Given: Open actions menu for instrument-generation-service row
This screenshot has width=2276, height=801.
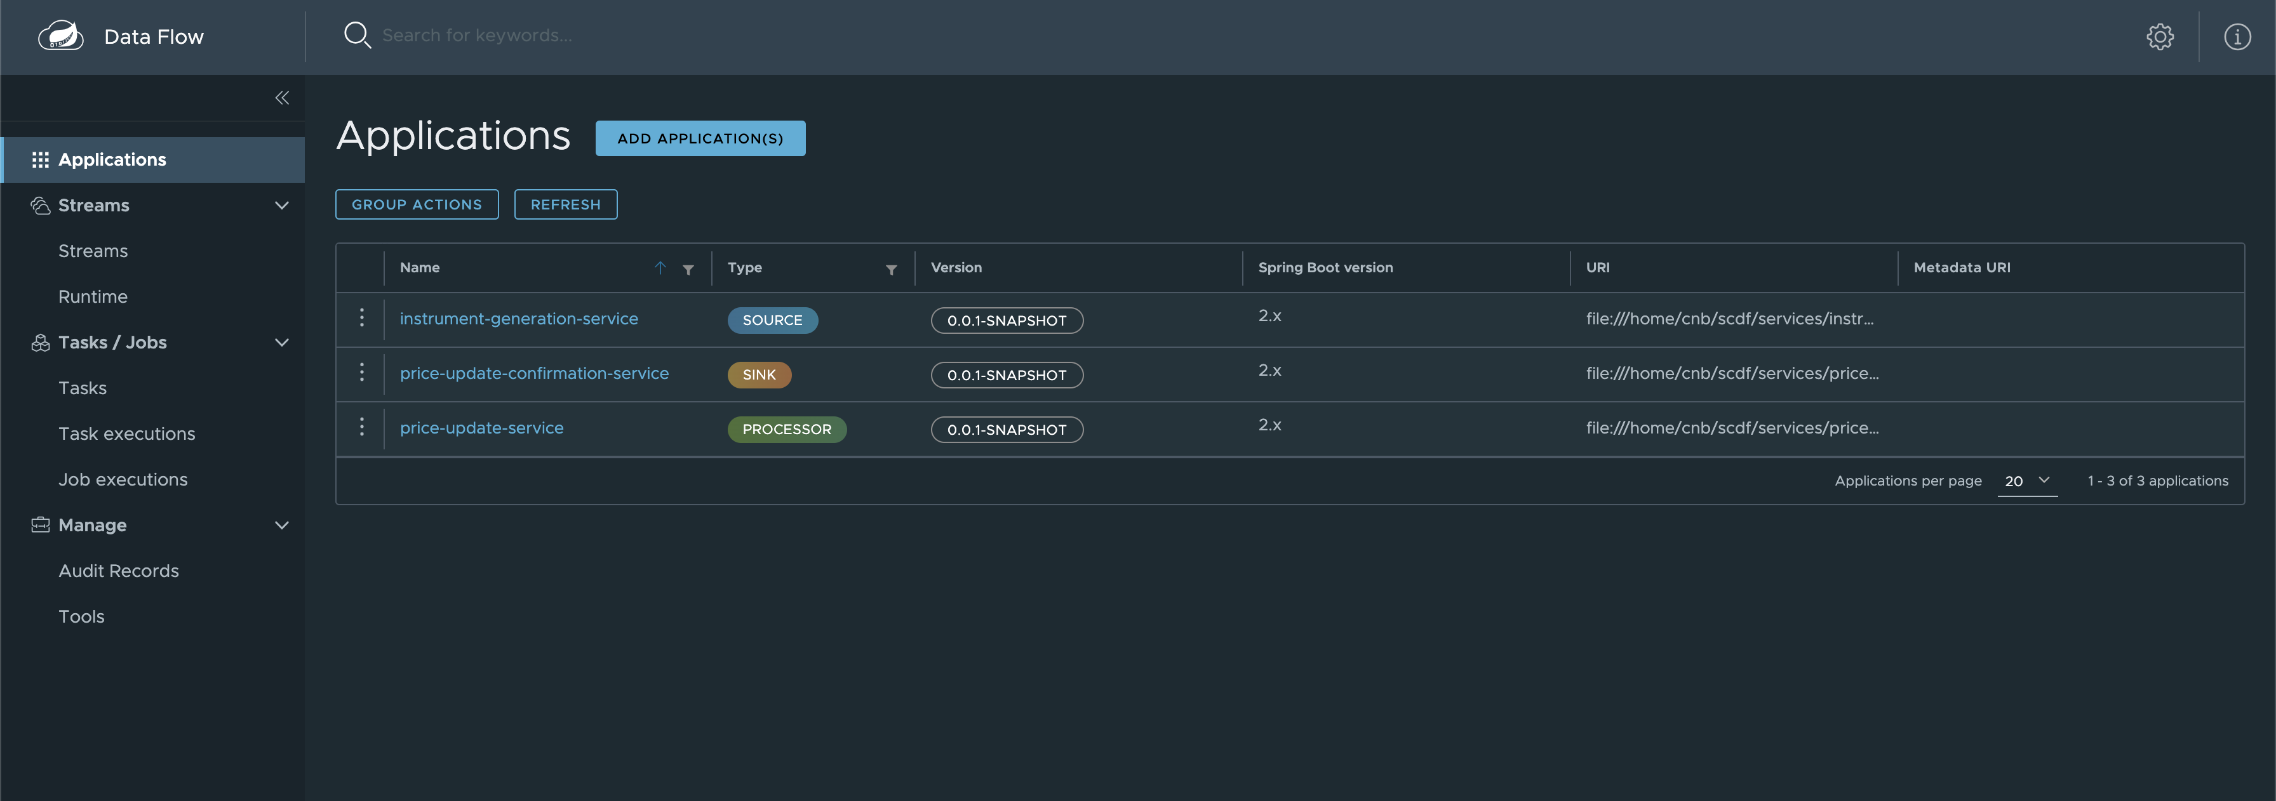Looking at the screenshot, I should [361, 318].
